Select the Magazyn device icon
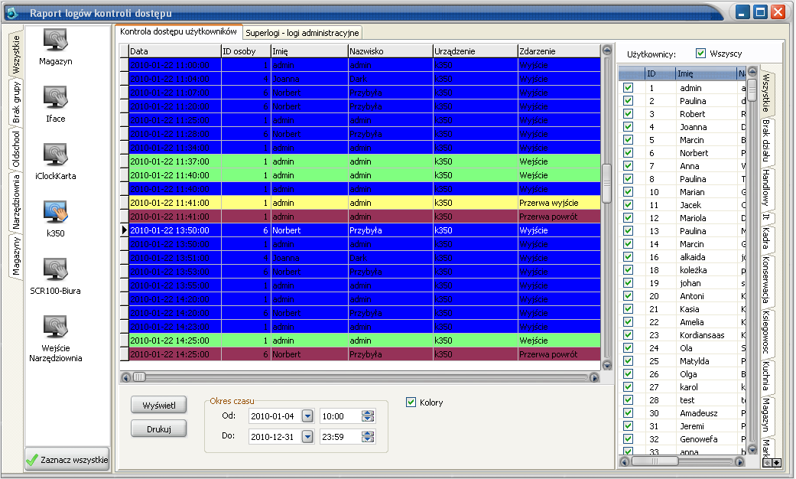Image resolution: width=796 pixels, height=479 pixels. pos(55,40)
